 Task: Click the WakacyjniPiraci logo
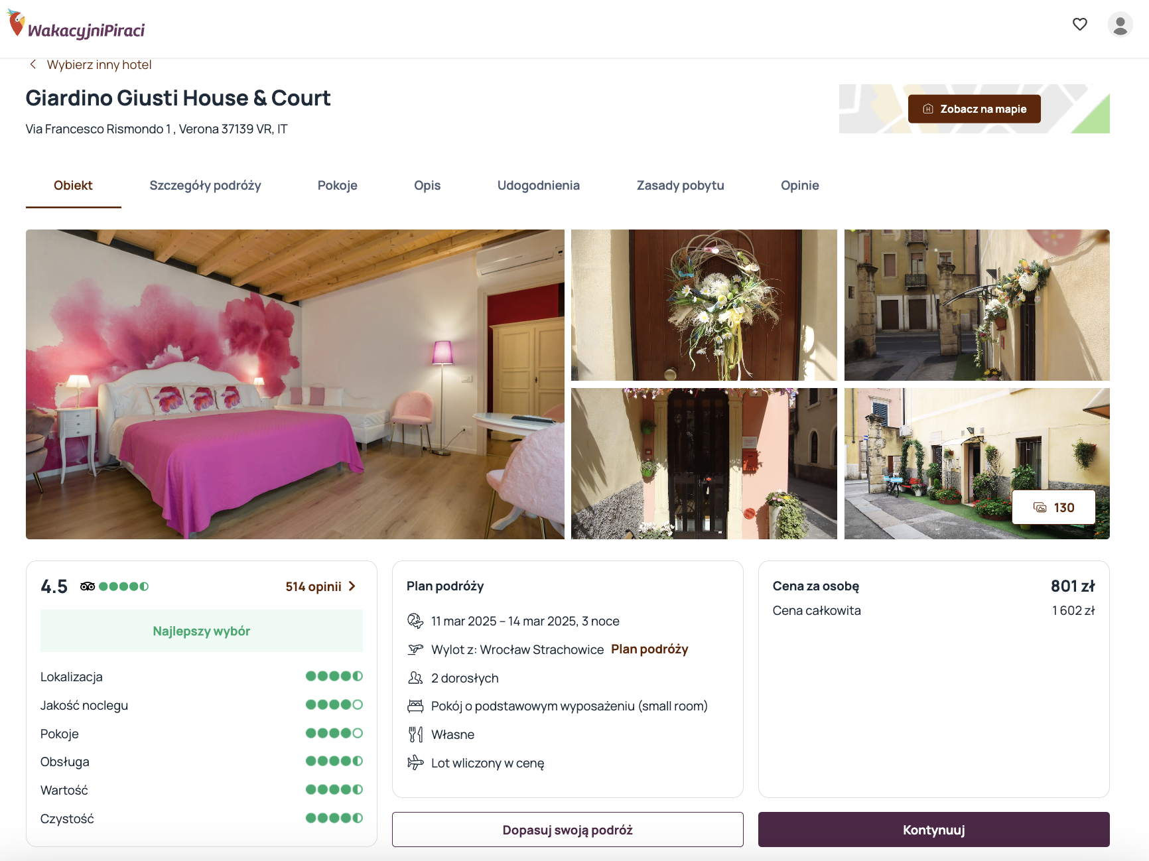(76, 25)
